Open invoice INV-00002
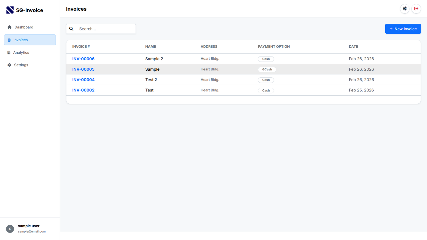This screenshot has height=240, width=427. [83, 90]
